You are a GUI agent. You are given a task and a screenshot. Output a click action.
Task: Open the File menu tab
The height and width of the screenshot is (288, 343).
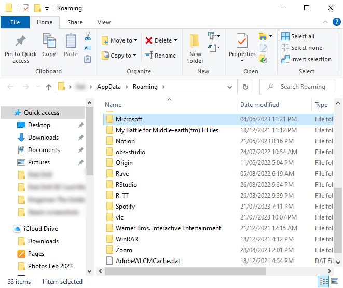tap(15, 22)
